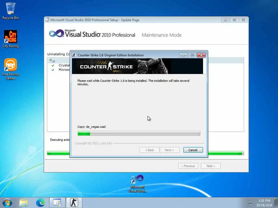Click the install icon at top of component list
This screenshot has height=208, width=278.
[52, 61]
